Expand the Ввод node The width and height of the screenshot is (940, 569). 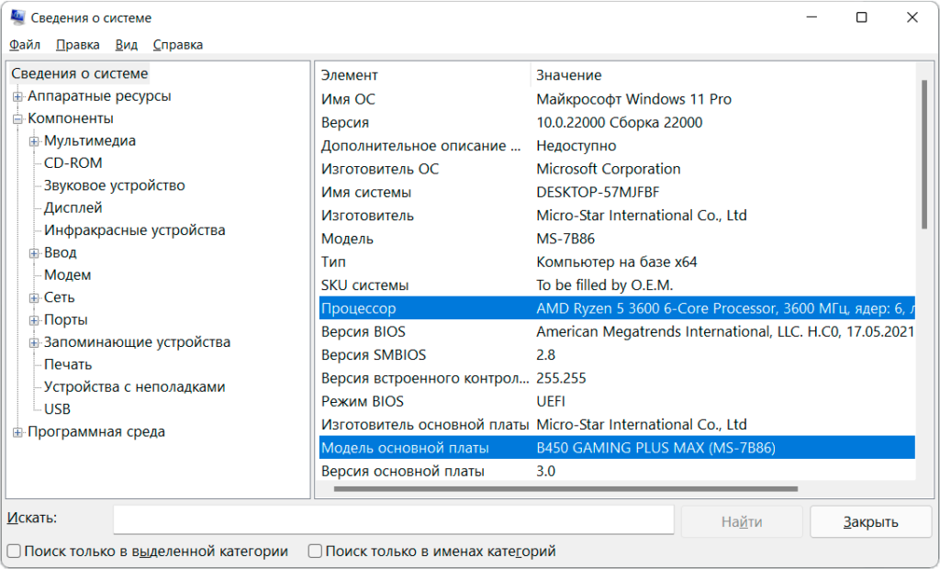[34, 253]
